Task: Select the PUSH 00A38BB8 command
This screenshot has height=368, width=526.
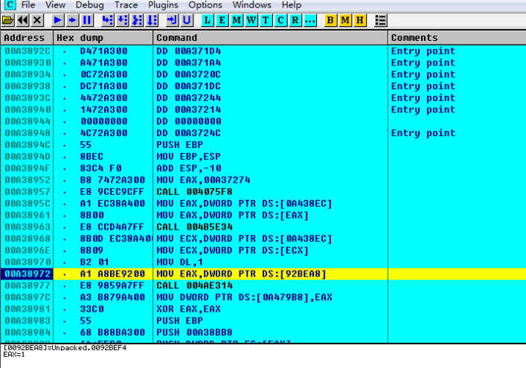Action: (195, 332)
